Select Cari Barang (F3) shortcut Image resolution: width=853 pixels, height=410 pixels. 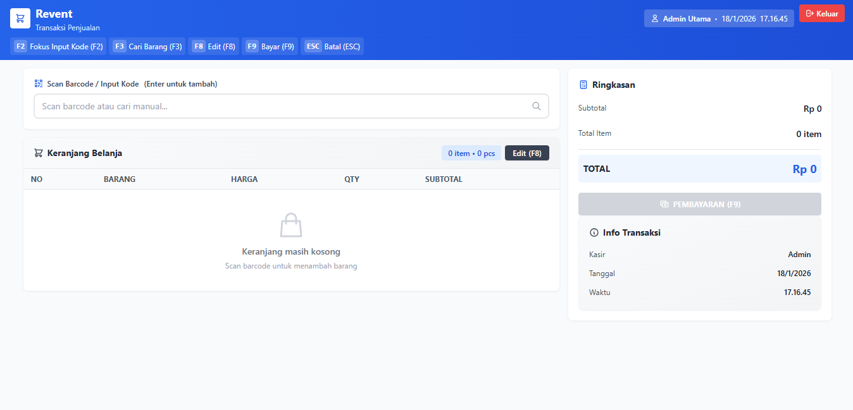(x=147, y=46)
